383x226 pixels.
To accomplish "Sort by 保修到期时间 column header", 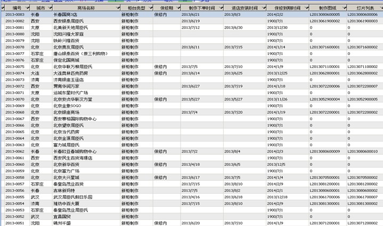I will click(287, 9).
